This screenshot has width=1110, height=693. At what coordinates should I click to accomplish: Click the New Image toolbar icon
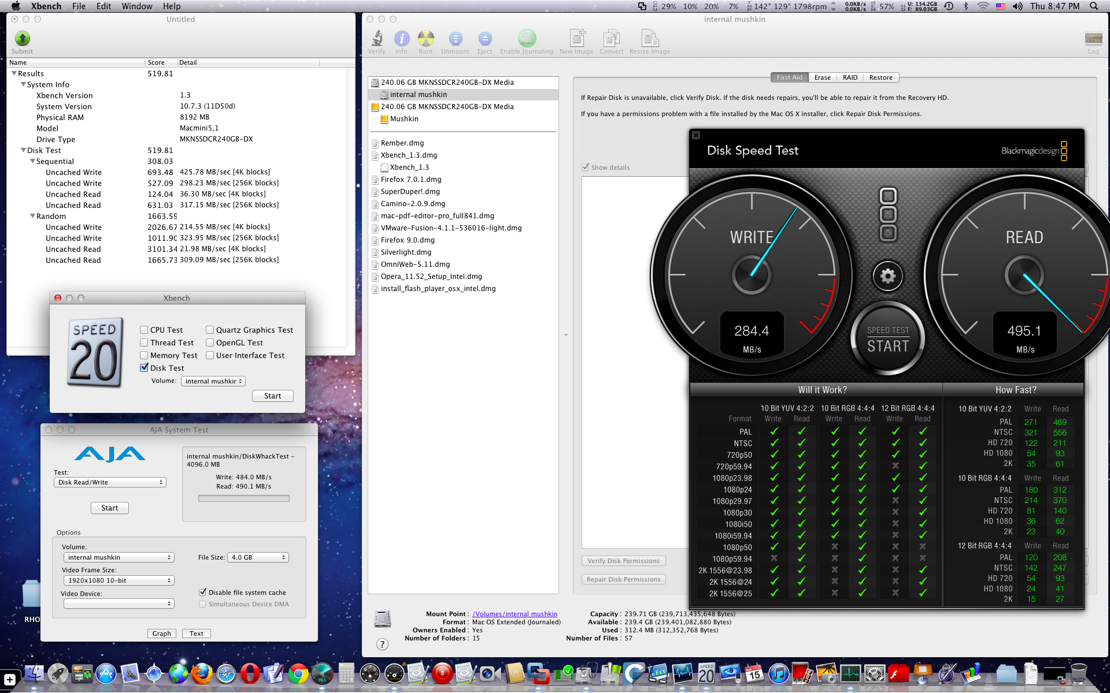pyautogui.click(x=576, y=39)
